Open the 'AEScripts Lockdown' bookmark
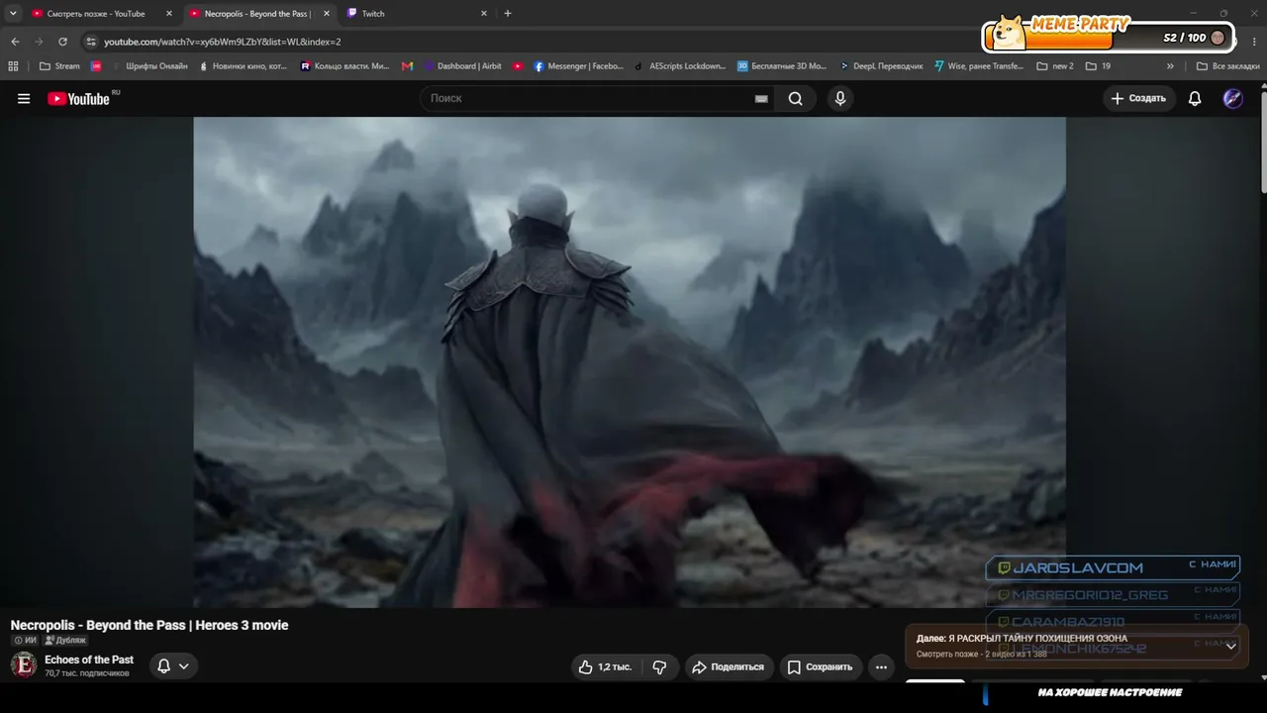Viewport: 1267px width, 713px height. pyautogui.click(x=679, y=66)
